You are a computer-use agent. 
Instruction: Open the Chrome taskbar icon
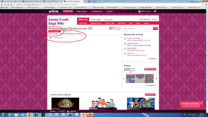(30, 115)
